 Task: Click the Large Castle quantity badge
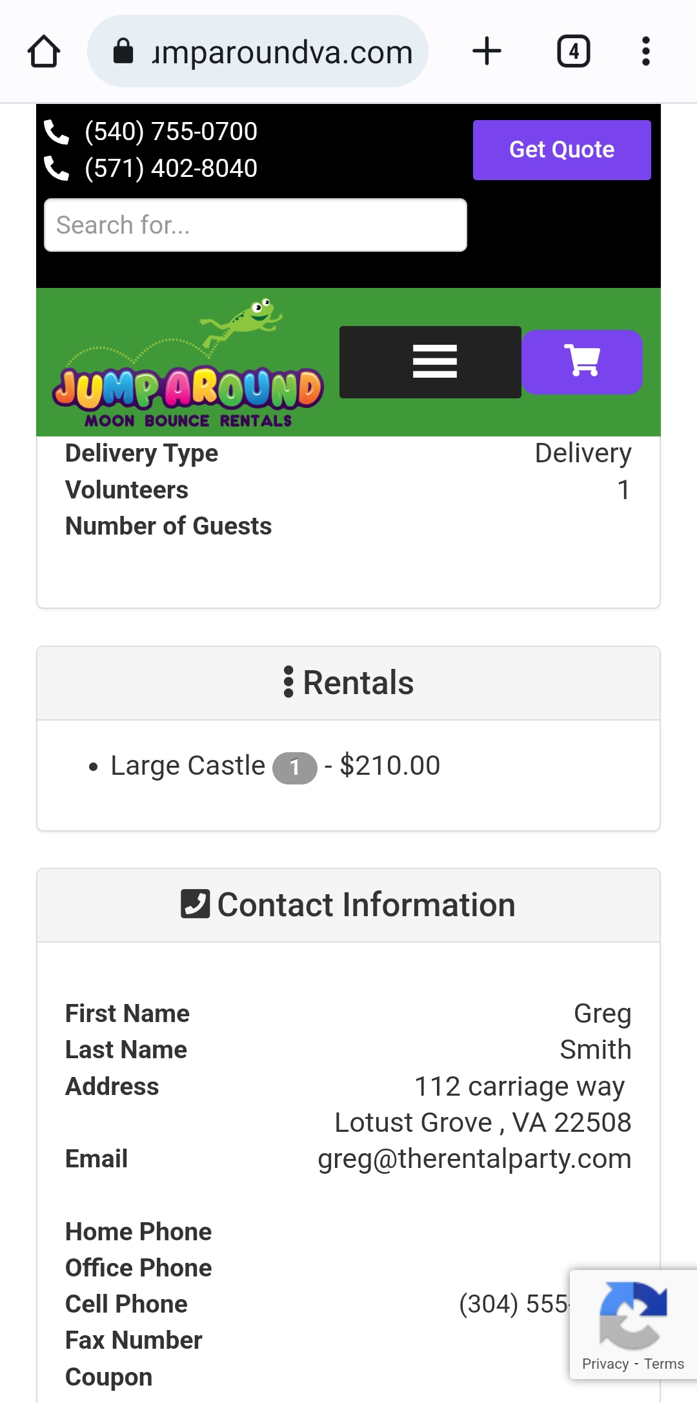click(x=295, y=768)
